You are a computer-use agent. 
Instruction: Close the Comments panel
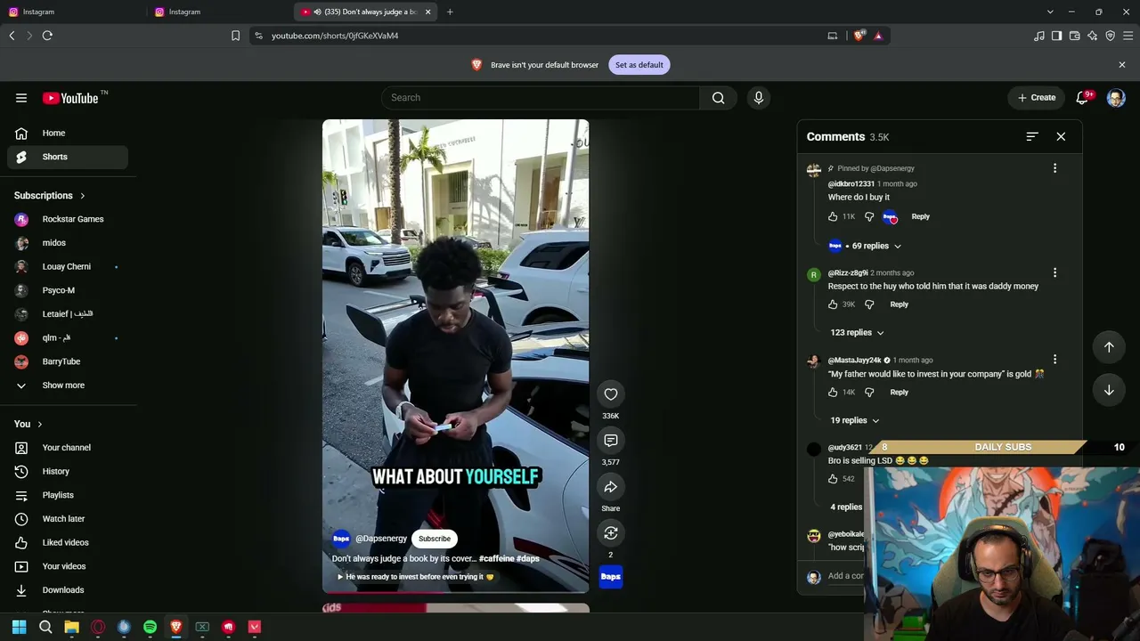point(1061,137)
